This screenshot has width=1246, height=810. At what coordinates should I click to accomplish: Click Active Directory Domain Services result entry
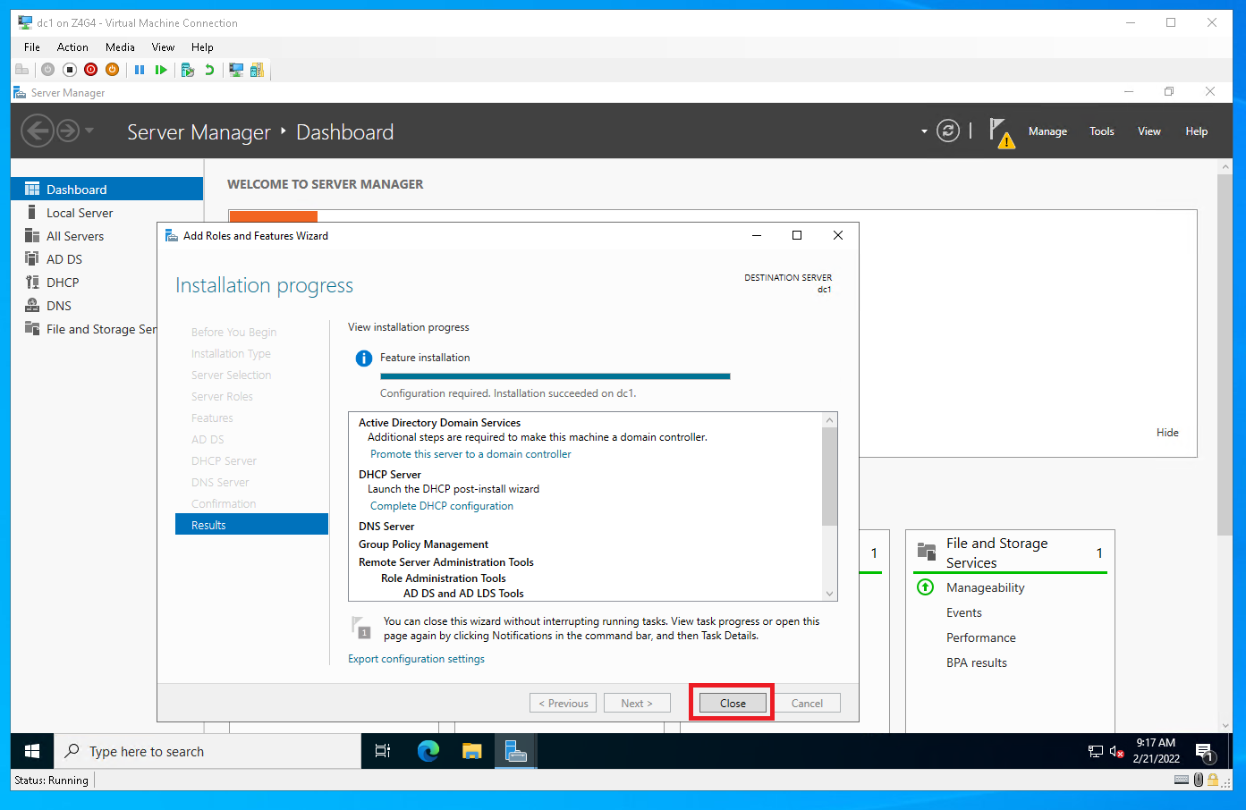point(439,423)
